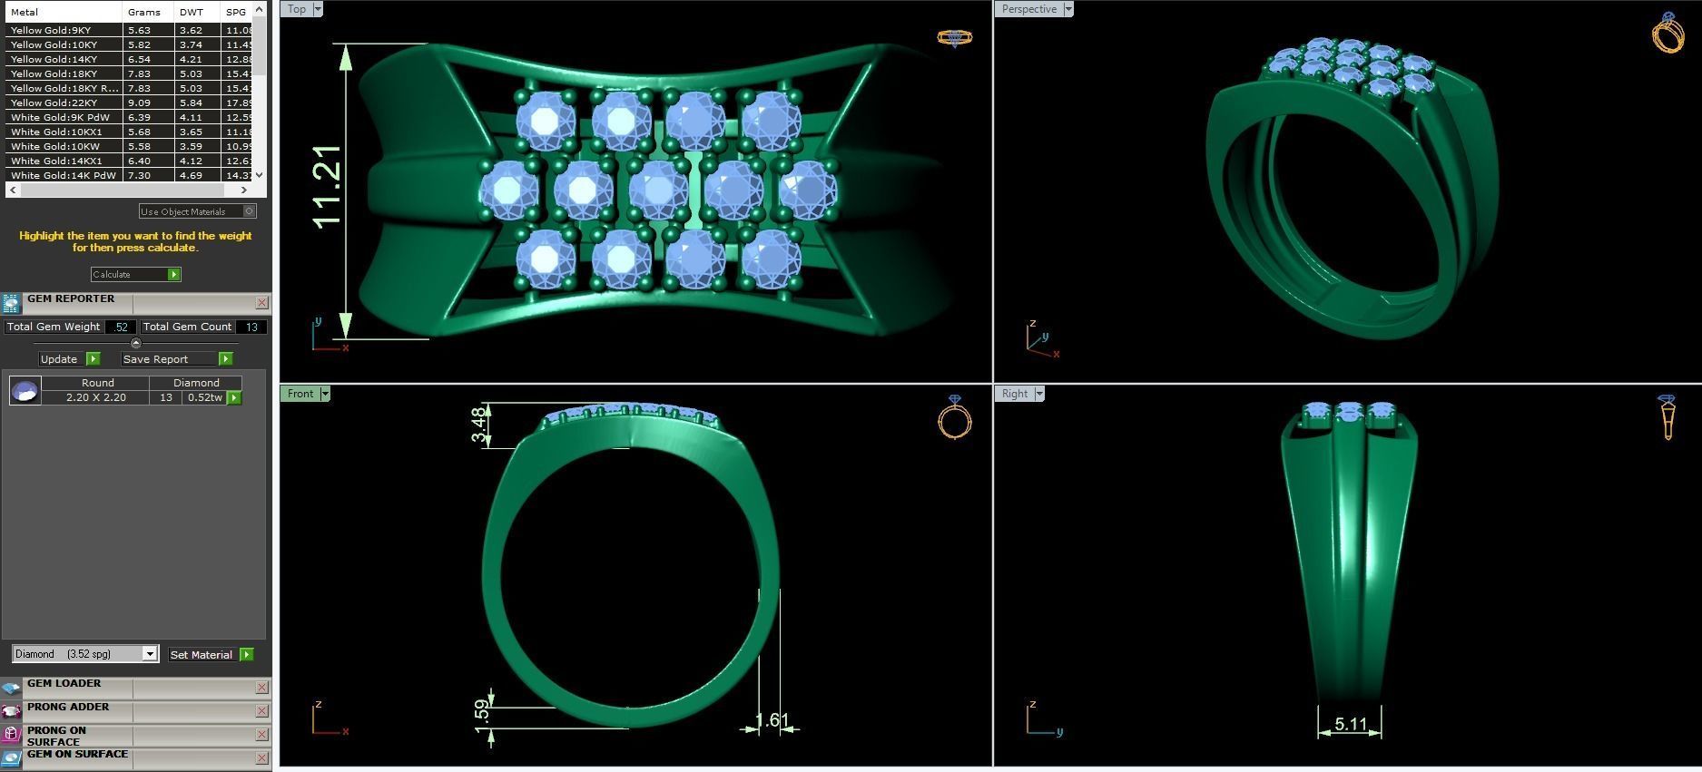Click the metal table scroll-down arrow
The image size is (1702, 772).
pos(259,175)
